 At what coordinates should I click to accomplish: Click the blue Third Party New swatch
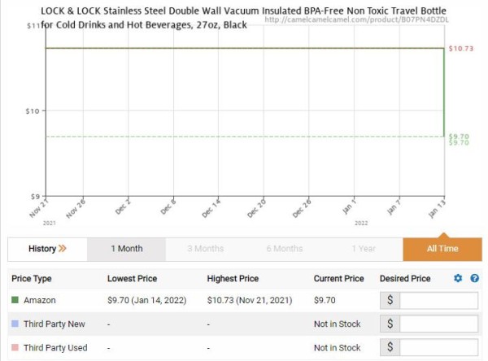point(15,324)
